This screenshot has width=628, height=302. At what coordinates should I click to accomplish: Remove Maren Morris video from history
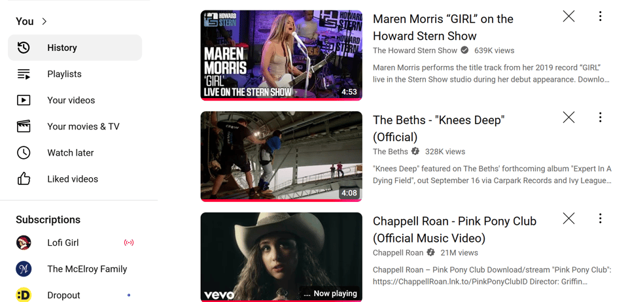click(x=568, y=16)
